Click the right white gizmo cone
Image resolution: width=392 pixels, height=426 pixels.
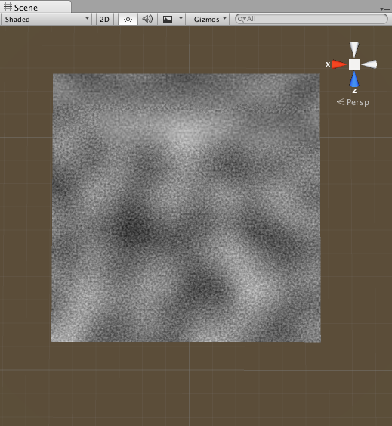369,64
